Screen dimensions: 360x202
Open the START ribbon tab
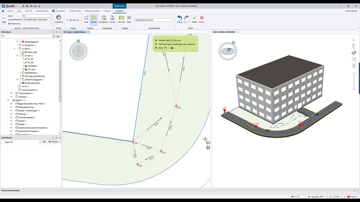click(x=10, y=11)
